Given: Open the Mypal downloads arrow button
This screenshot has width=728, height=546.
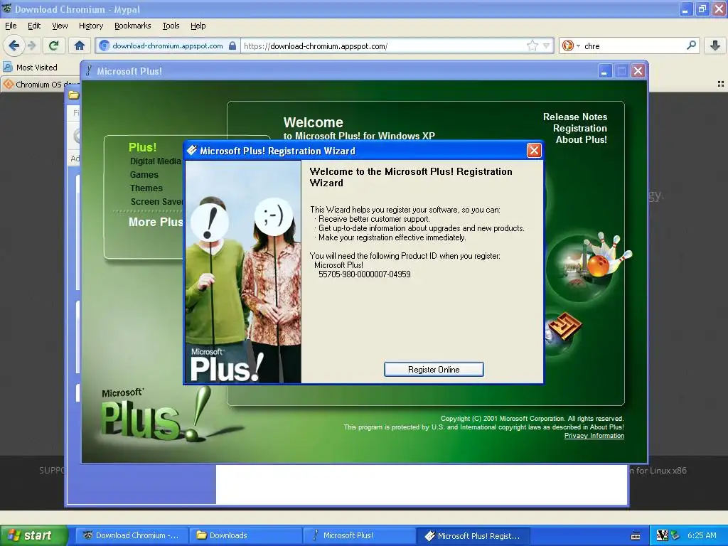Looking at the screenshot, I should [x=715, y=45].
